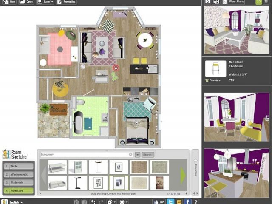Clear the Living room search field
The width and height of the screenshot is (272, 204).
click(x=130, y=155)
